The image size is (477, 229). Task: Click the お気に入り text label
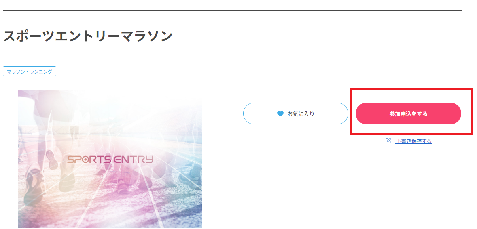pyautogui.click(x=301, y=114)
